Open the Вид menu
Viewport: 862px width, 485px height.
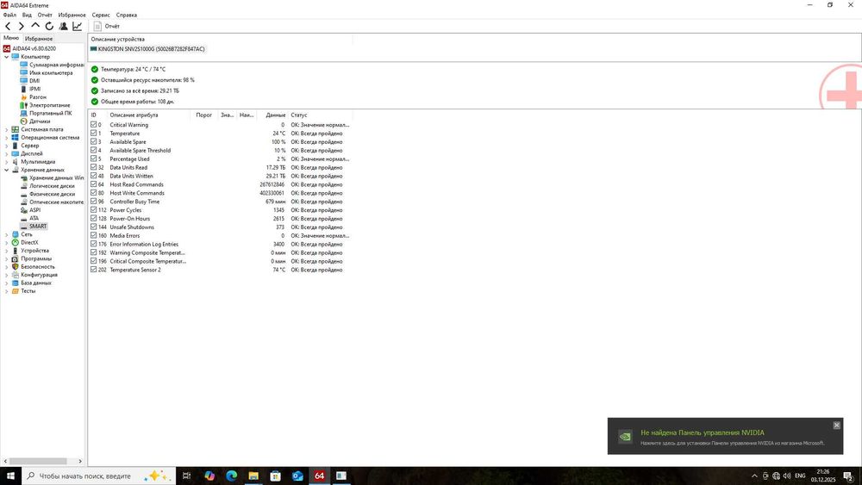click(x=27, y=15)
